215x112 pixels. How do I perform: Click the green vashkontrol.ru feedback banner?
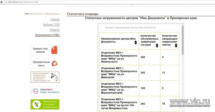45,104
